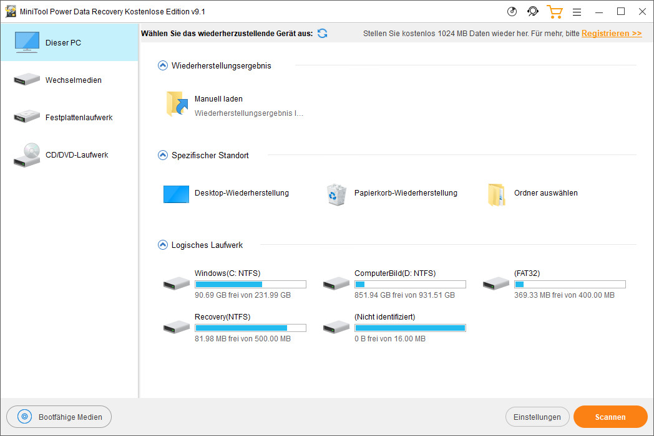Screen dimensions: 654x436
Task: Click the 81.98 MB frei von 500.00 MB text
Action: [243, 339]
